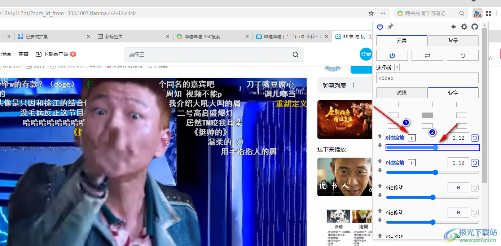Reset Y轴缩放 value with circular arrow

(x=475, y=163)
